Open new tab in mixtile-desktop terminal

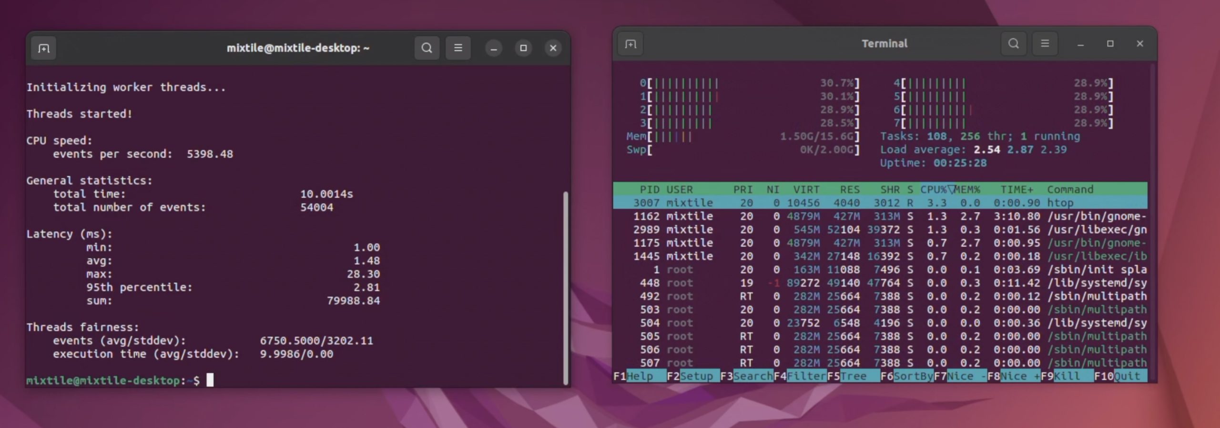tap(44, 48)
